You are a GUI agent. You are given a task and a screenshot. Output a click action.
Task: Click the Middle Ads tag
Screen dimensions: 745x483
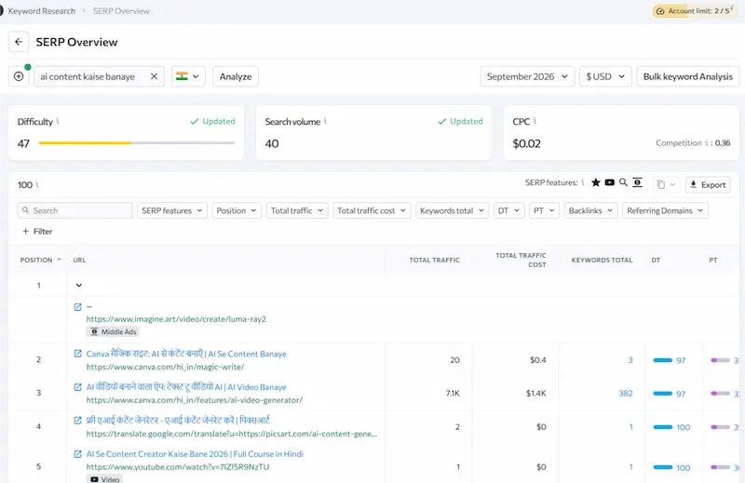(x=113, y=331)
